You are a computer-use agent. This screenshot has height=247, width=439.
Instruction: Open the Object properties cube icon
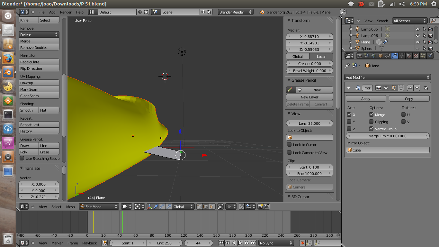(x=381, y=56)
